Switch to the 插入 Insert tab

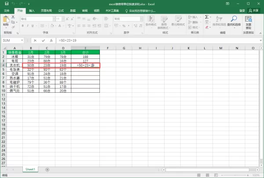click(x=32, y=11)
